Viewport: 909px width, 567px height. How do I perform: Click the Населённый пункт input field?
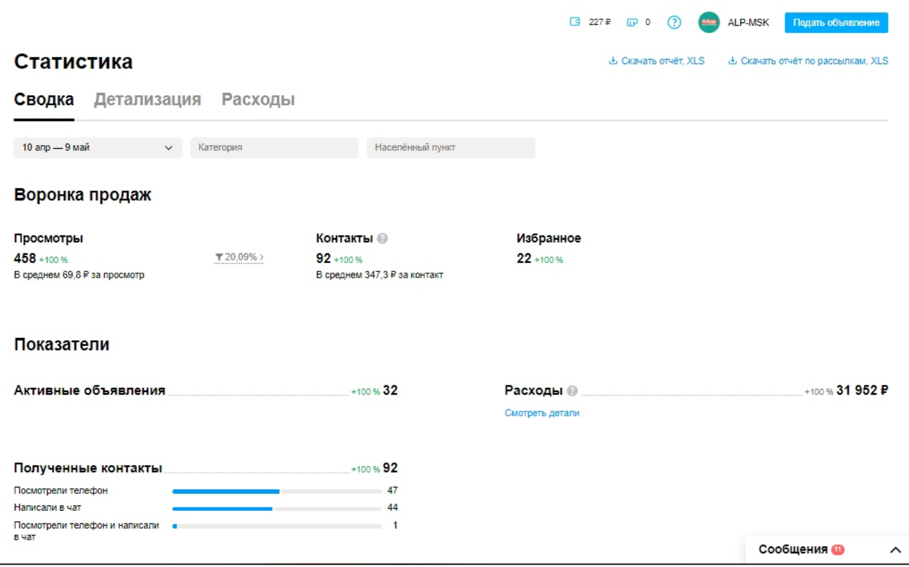coord(451,148)
